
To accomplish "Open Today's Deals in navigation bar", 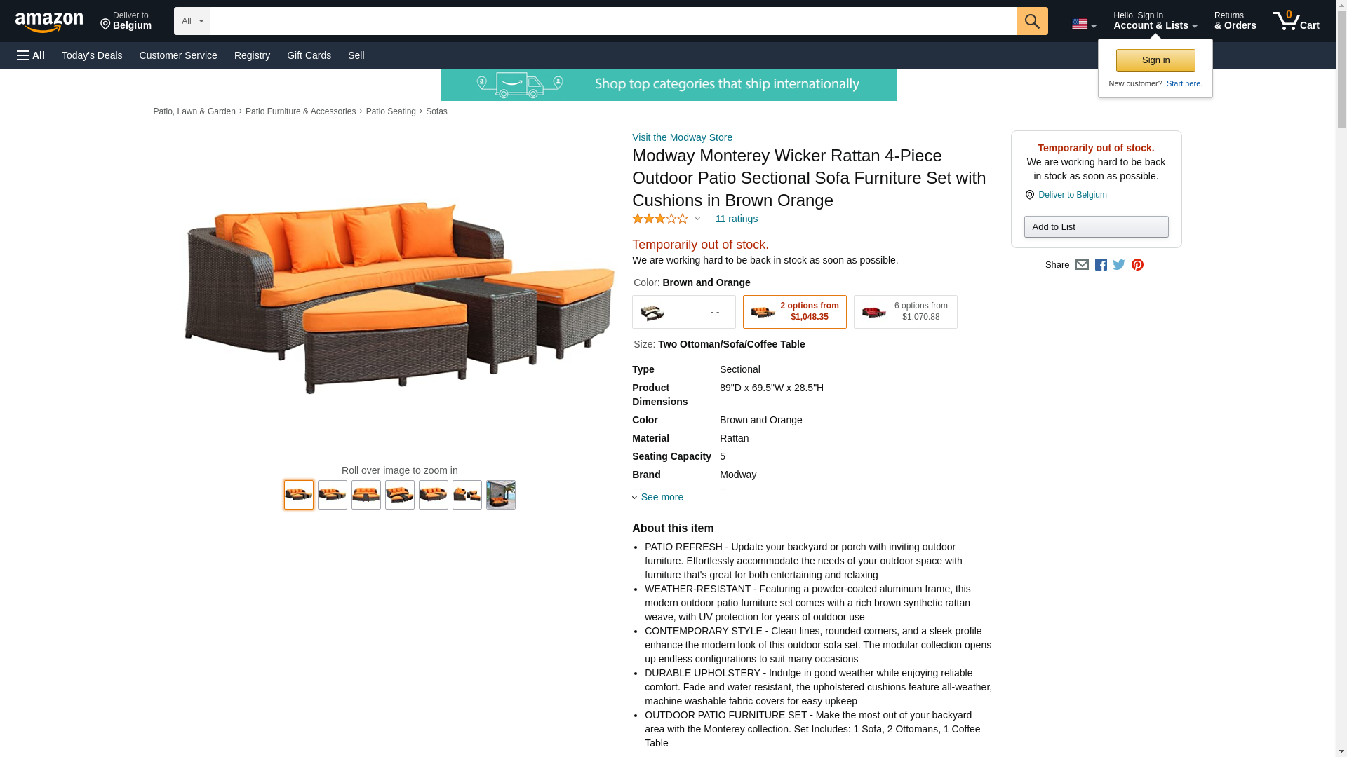I will pos(92,55).
